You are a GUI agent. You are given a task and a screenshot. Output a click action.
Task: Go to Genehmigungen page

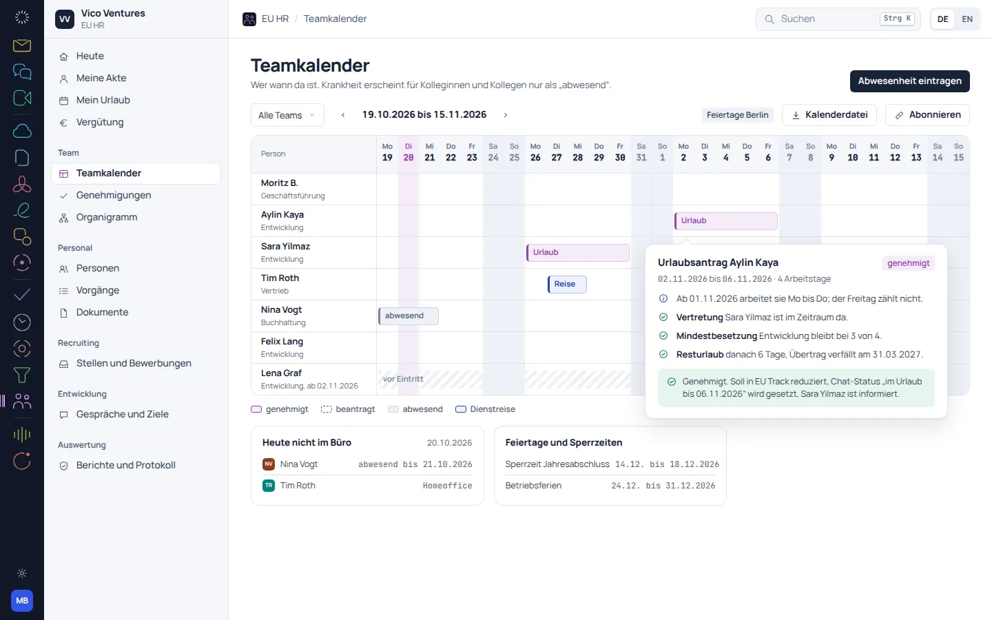tap(136, 196)
